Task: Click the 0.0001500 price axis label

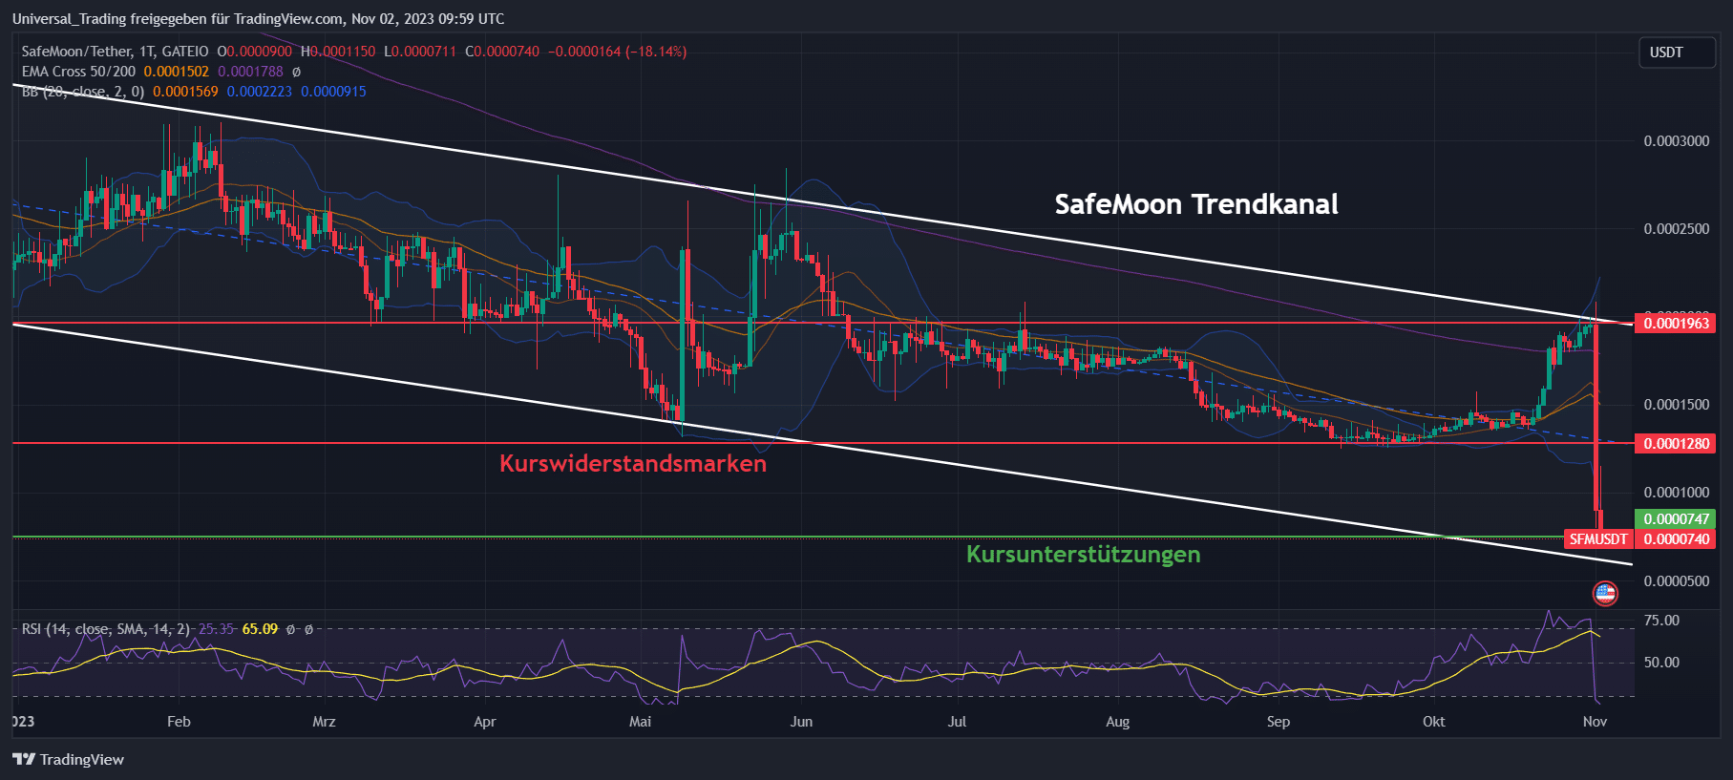Action: [x=1677, y=405]
